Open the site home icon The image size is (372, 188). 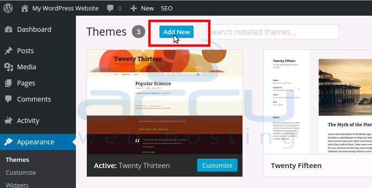(25, 9)
